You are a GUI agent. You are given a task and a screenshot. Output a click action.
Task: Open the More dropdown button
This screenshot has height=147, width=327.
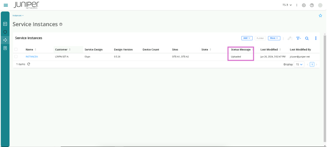(274, 38)
